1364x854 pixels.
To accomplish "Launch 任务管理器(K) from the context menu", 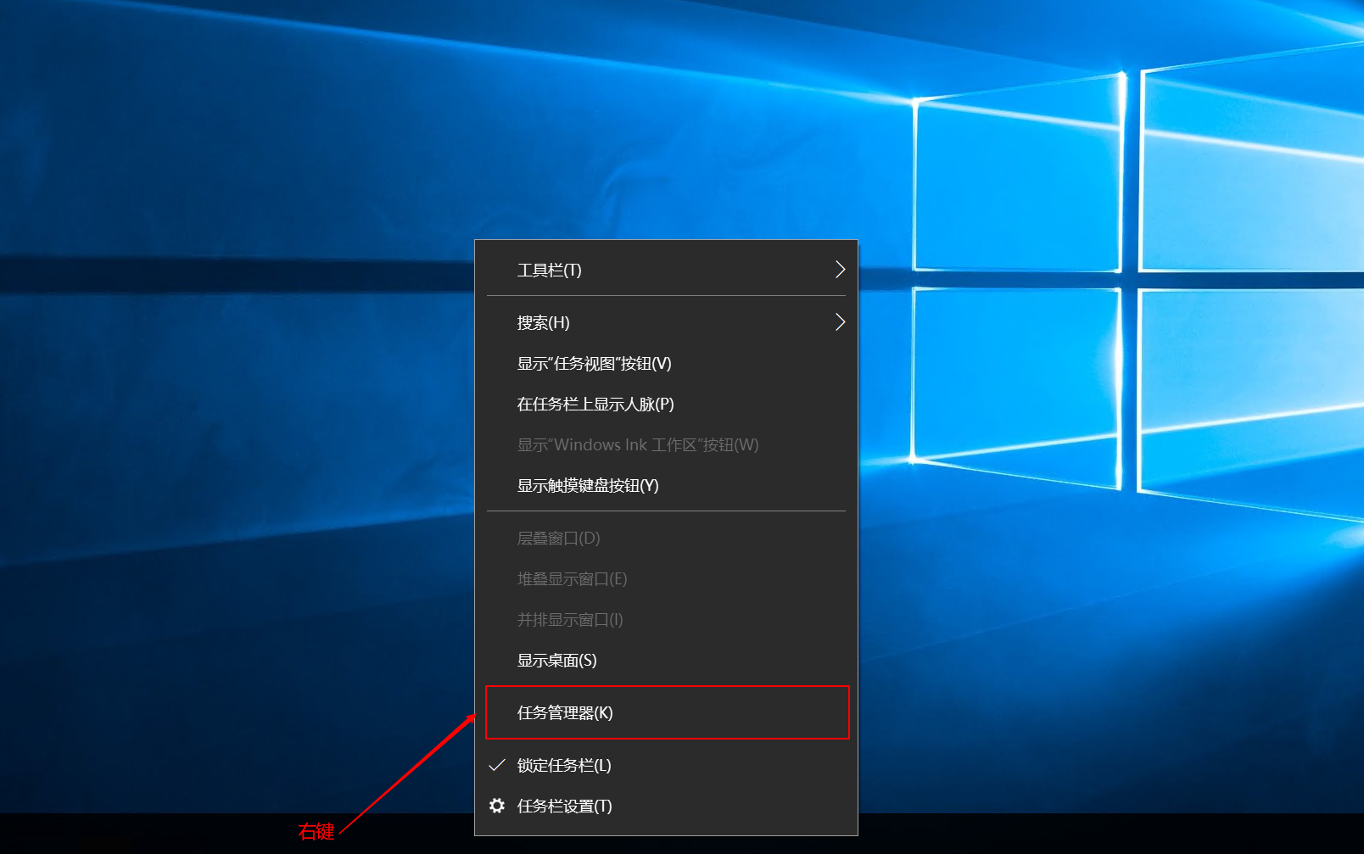I will coord(565,713).
